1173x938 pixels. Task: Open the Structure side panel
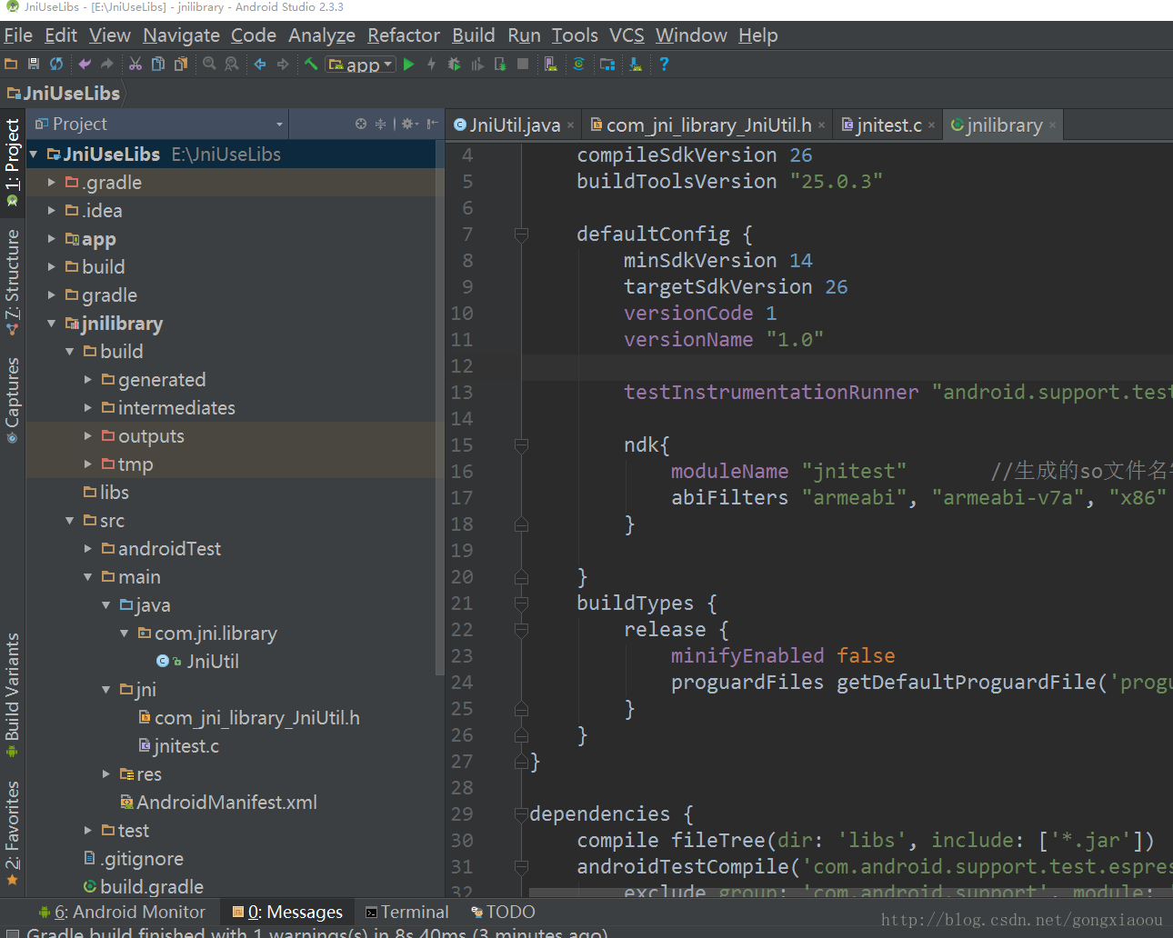pos(12,282)
